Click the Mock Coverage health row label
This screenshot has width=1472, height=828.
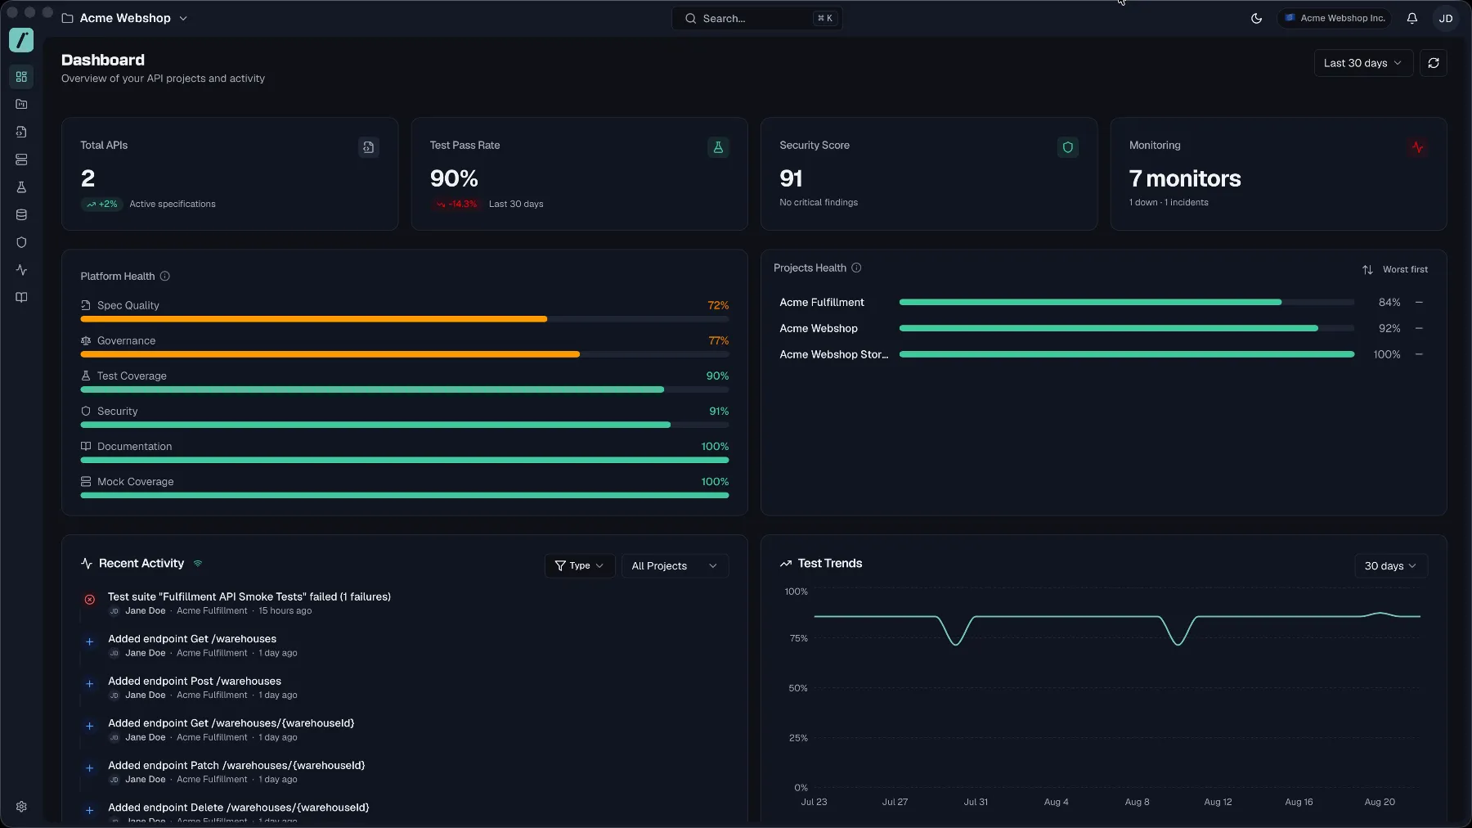[x=135, y=482]
